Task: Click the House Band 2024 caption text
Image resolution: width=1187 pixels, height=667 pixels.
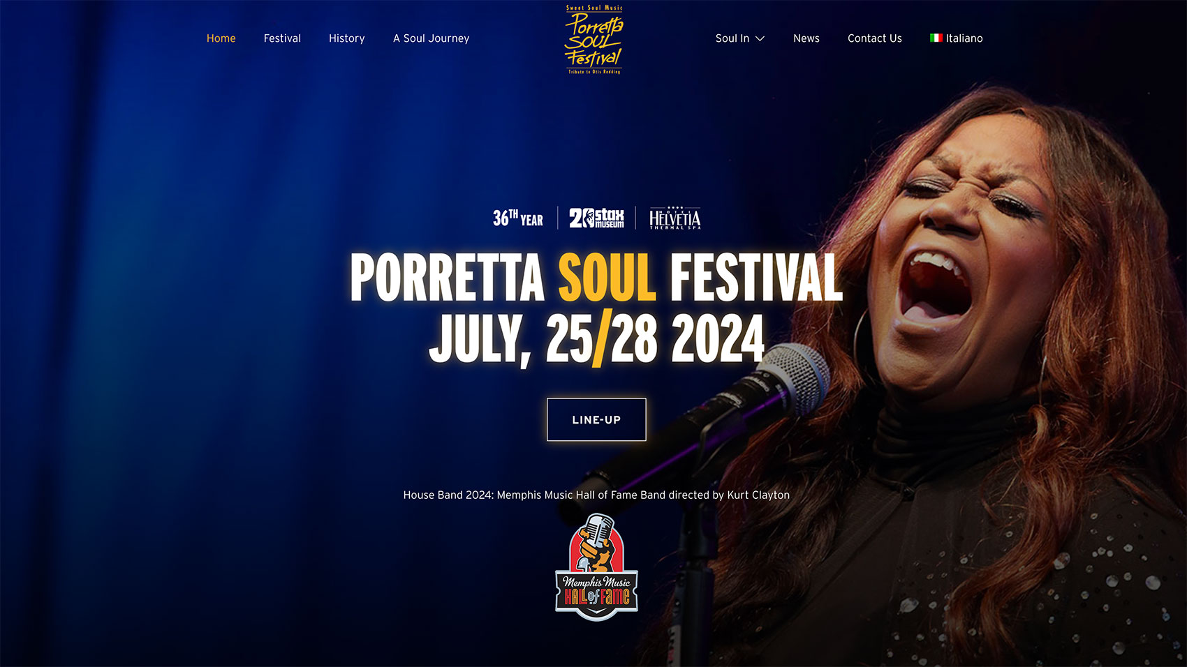Action: point(596,495)
